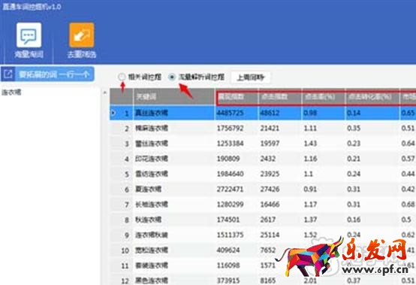Click the 点击转化率(%) column header
Image resolution: width=416 pixels, height=285 pixels.
click(x=372, y=97)
